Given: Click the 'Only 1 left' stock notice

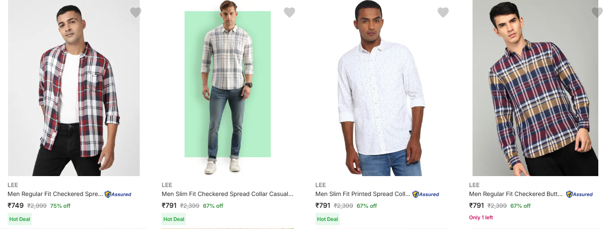Looking at the screenshot, I should [481, 218].
